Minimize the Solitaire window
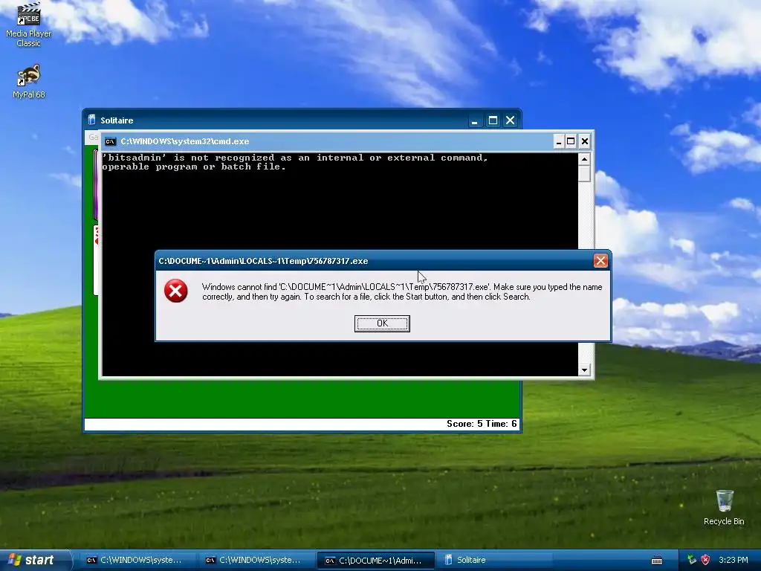 point(475,120)
